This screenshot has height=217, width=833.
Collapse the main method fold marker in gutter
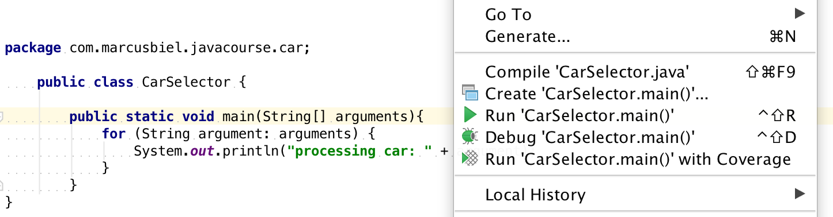(2, 118)
